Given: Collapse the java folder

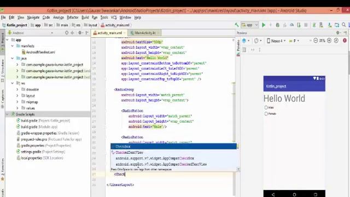Looking at the screenshot, I should (12, 59).
